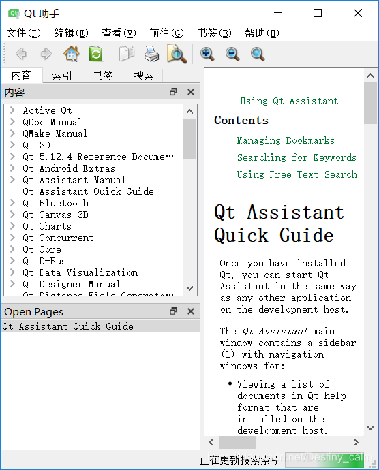
Task: Select Qt Assistant Quick Guide in contents tree
Action: pos(88,191)
